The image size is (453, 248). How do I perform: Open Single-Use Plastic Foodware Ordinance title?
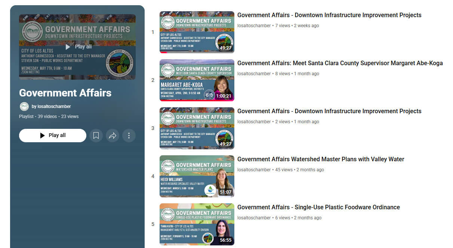point(318,207)
